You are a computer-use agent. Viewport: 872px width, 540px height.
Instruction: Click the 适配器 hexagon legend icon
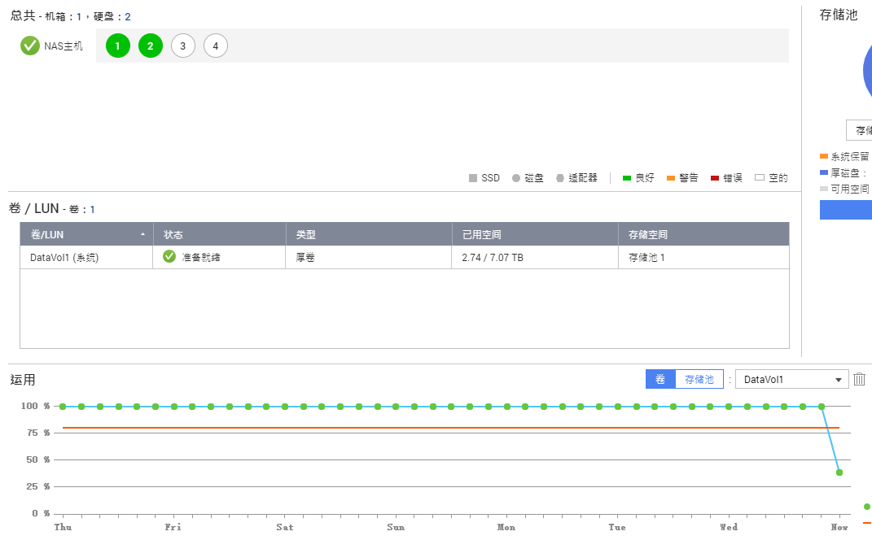pyautogui.click(x=560, y=178)
